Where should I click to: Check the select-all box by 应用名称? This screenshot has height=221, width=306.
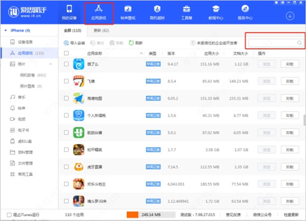point(66,53)
